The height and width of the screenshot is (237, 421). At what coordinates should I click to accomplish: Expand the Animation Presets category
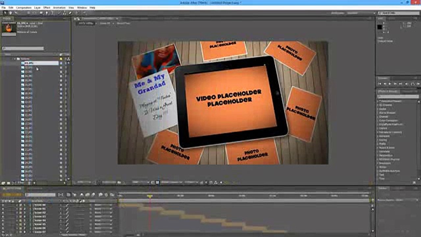click(378, 101)
